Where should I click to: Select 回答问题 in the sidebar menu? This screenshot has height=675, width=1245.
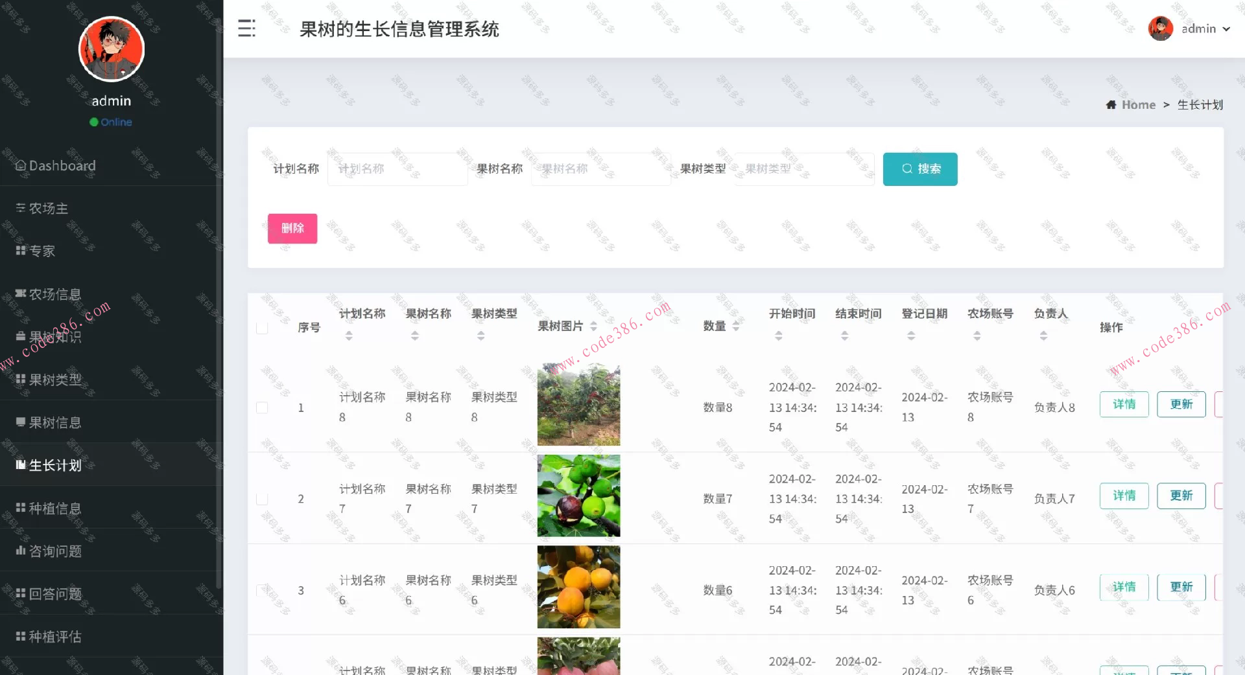[x=20, y=593]
